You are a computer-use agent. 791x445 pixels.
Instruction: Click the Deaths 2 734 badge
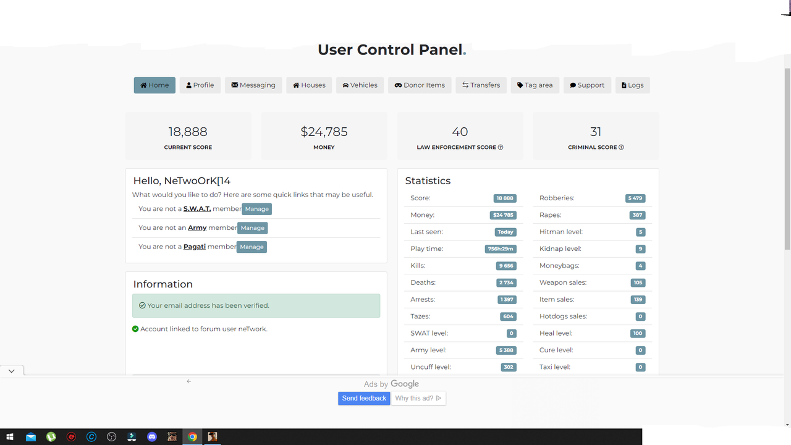[x=505, y=282]
